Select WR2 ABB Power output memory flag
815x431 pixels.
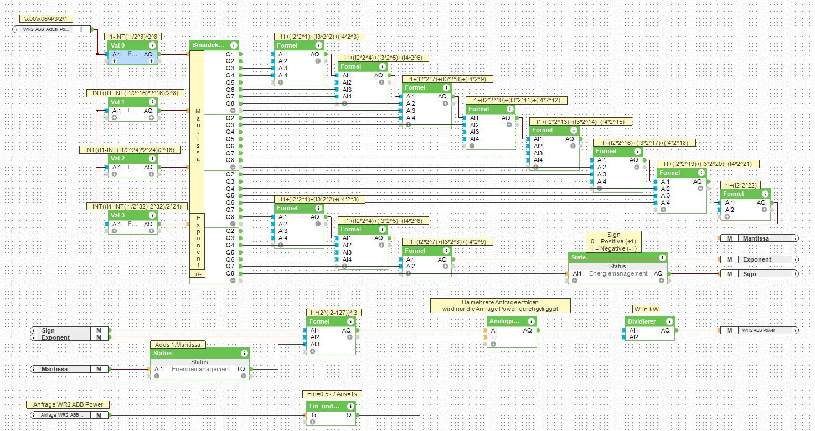759,330
